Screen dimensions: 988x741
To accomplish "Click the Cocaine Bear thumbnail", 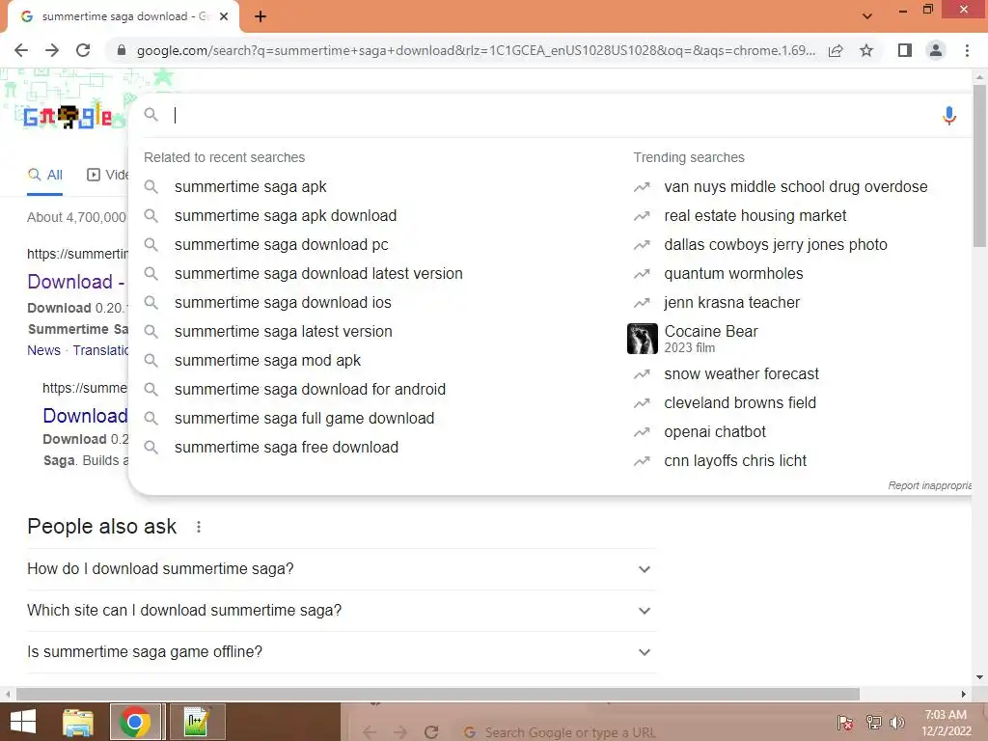I will click(x=642, y=339).
